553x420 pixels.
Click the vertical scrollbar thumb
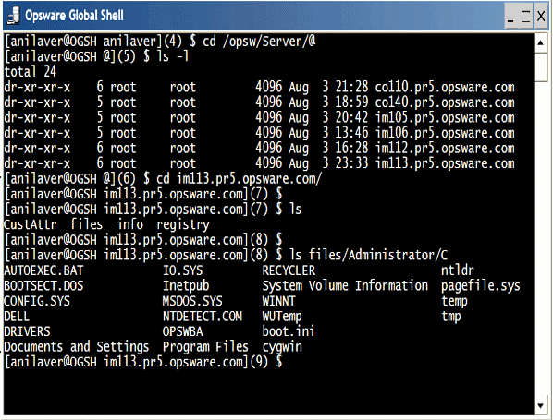540,66
